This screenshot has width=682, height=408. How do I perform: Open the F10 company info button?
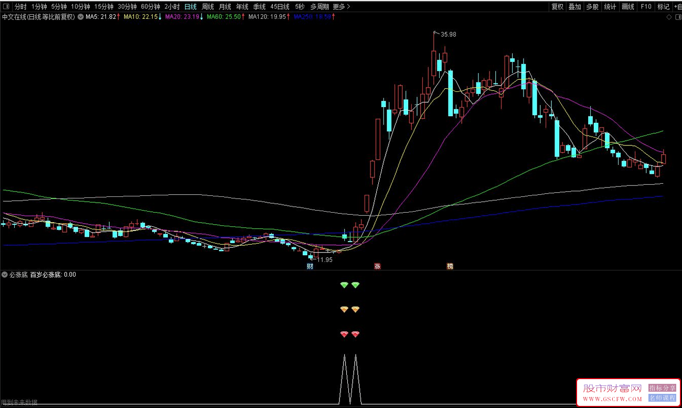click(646, 7)
